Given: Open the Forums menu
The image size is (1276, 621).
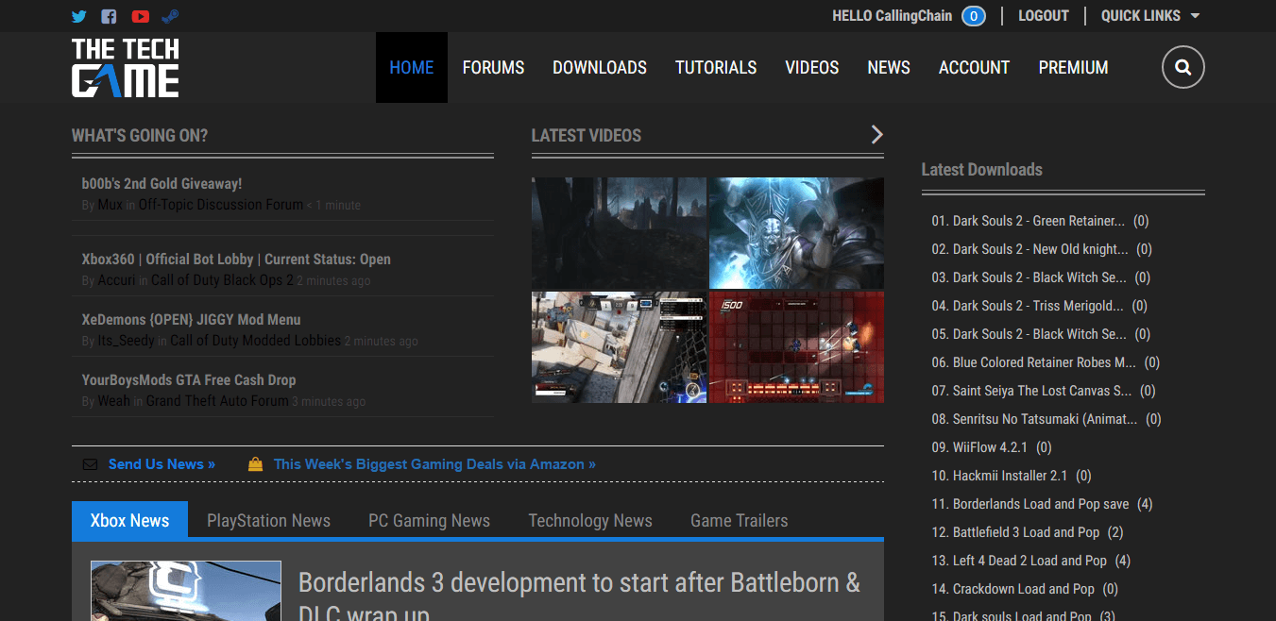Looking at the screenshot, I should pos(493,68).
